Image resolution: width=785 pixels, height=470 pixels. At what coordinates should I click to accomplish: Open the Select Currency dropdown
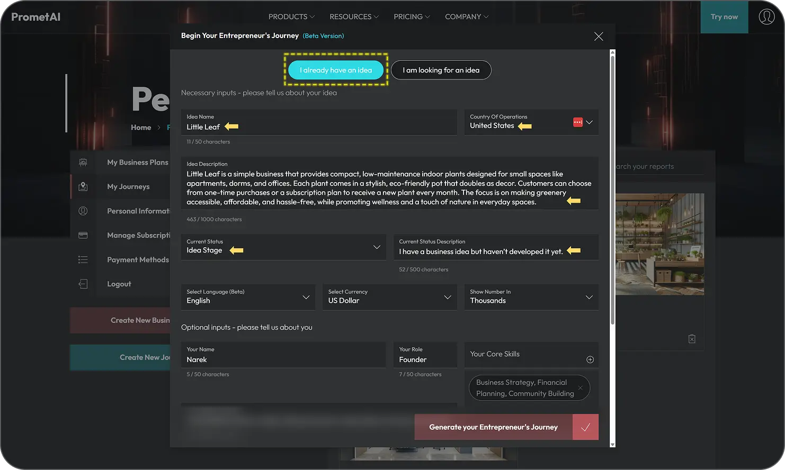pos(447,297)
